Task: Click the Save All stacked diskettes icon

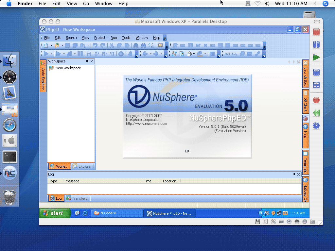Action: (x=75, y=45)
